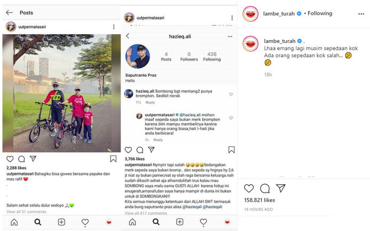Viewport: 370px width, 231px height.
Task: Tap the new post plus icon in left bar
Action: (61, 222)
